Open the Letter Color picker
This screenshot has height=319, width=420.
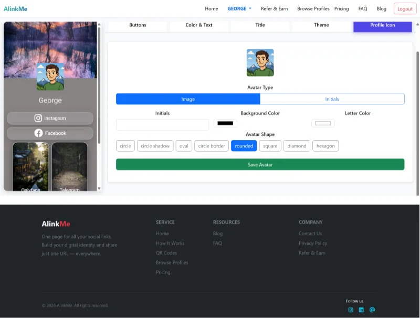pos(323,123)
